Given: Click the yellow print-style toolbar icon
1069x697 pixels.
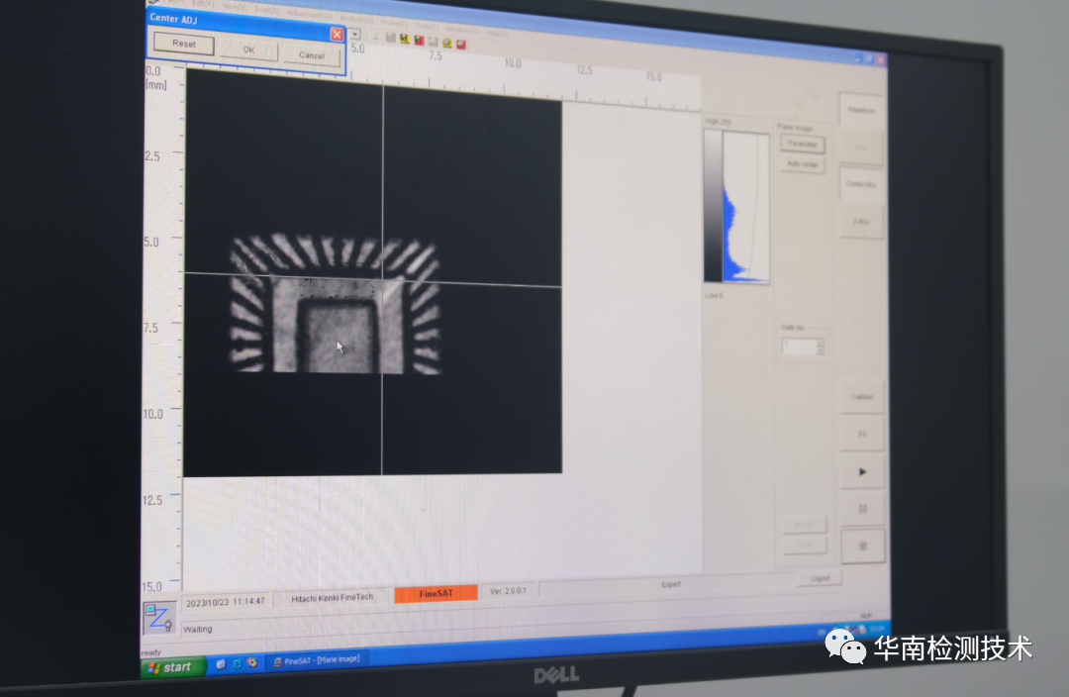Looking at the screenshot, I should coord(447,44).
